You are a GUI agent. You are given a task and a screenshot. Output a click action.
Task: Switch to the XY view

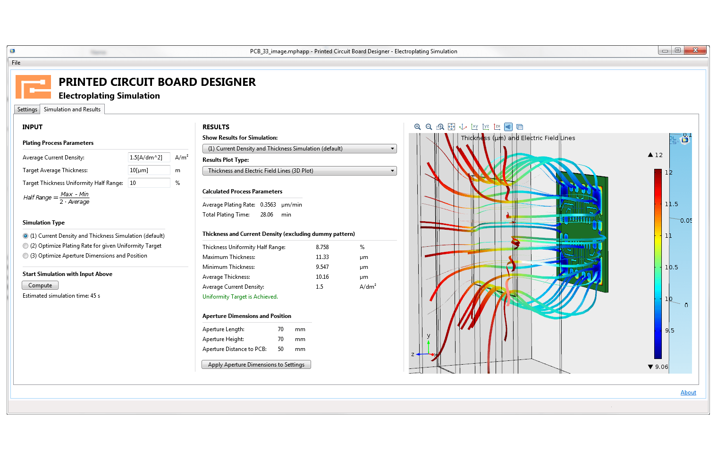[x=474, y=126]
